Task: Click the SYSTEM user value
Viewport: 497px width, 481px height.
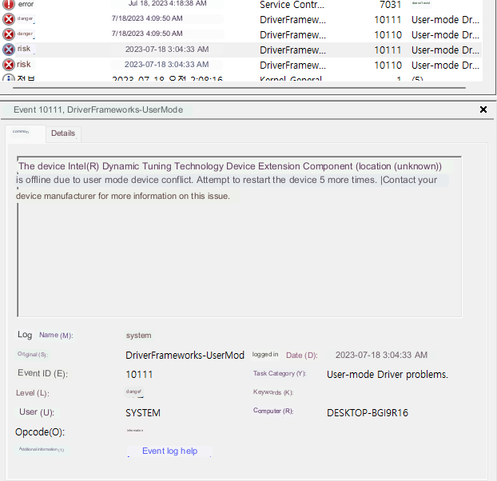Action: point(143,413)
